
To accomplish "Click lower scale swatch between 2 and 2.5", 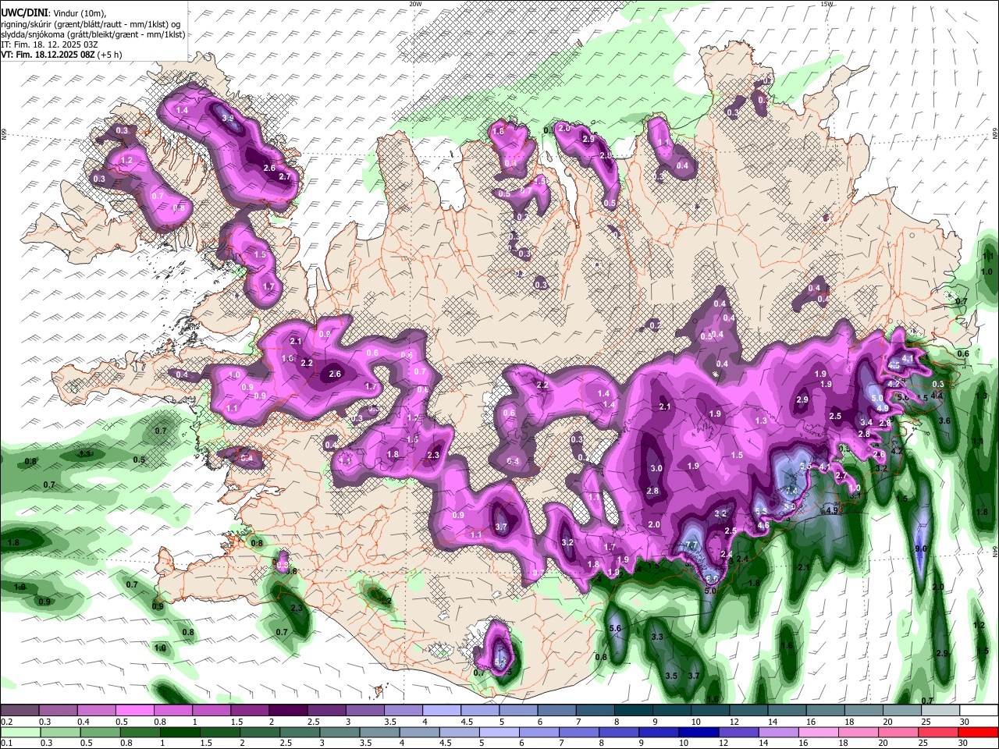I will click(258, 732).
